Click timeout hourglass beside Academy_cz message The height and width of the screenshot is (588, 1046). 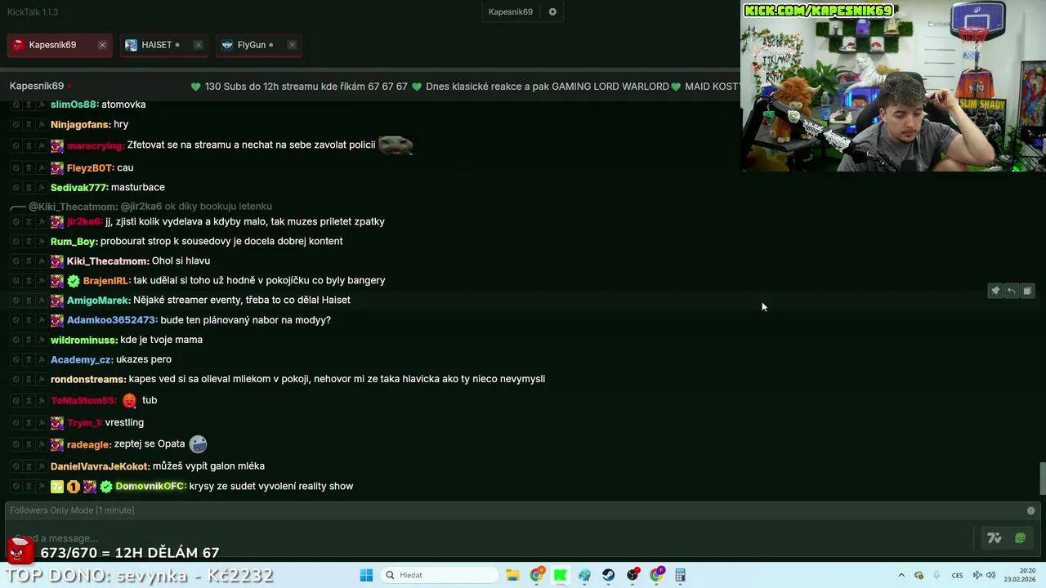coord(28,359)
